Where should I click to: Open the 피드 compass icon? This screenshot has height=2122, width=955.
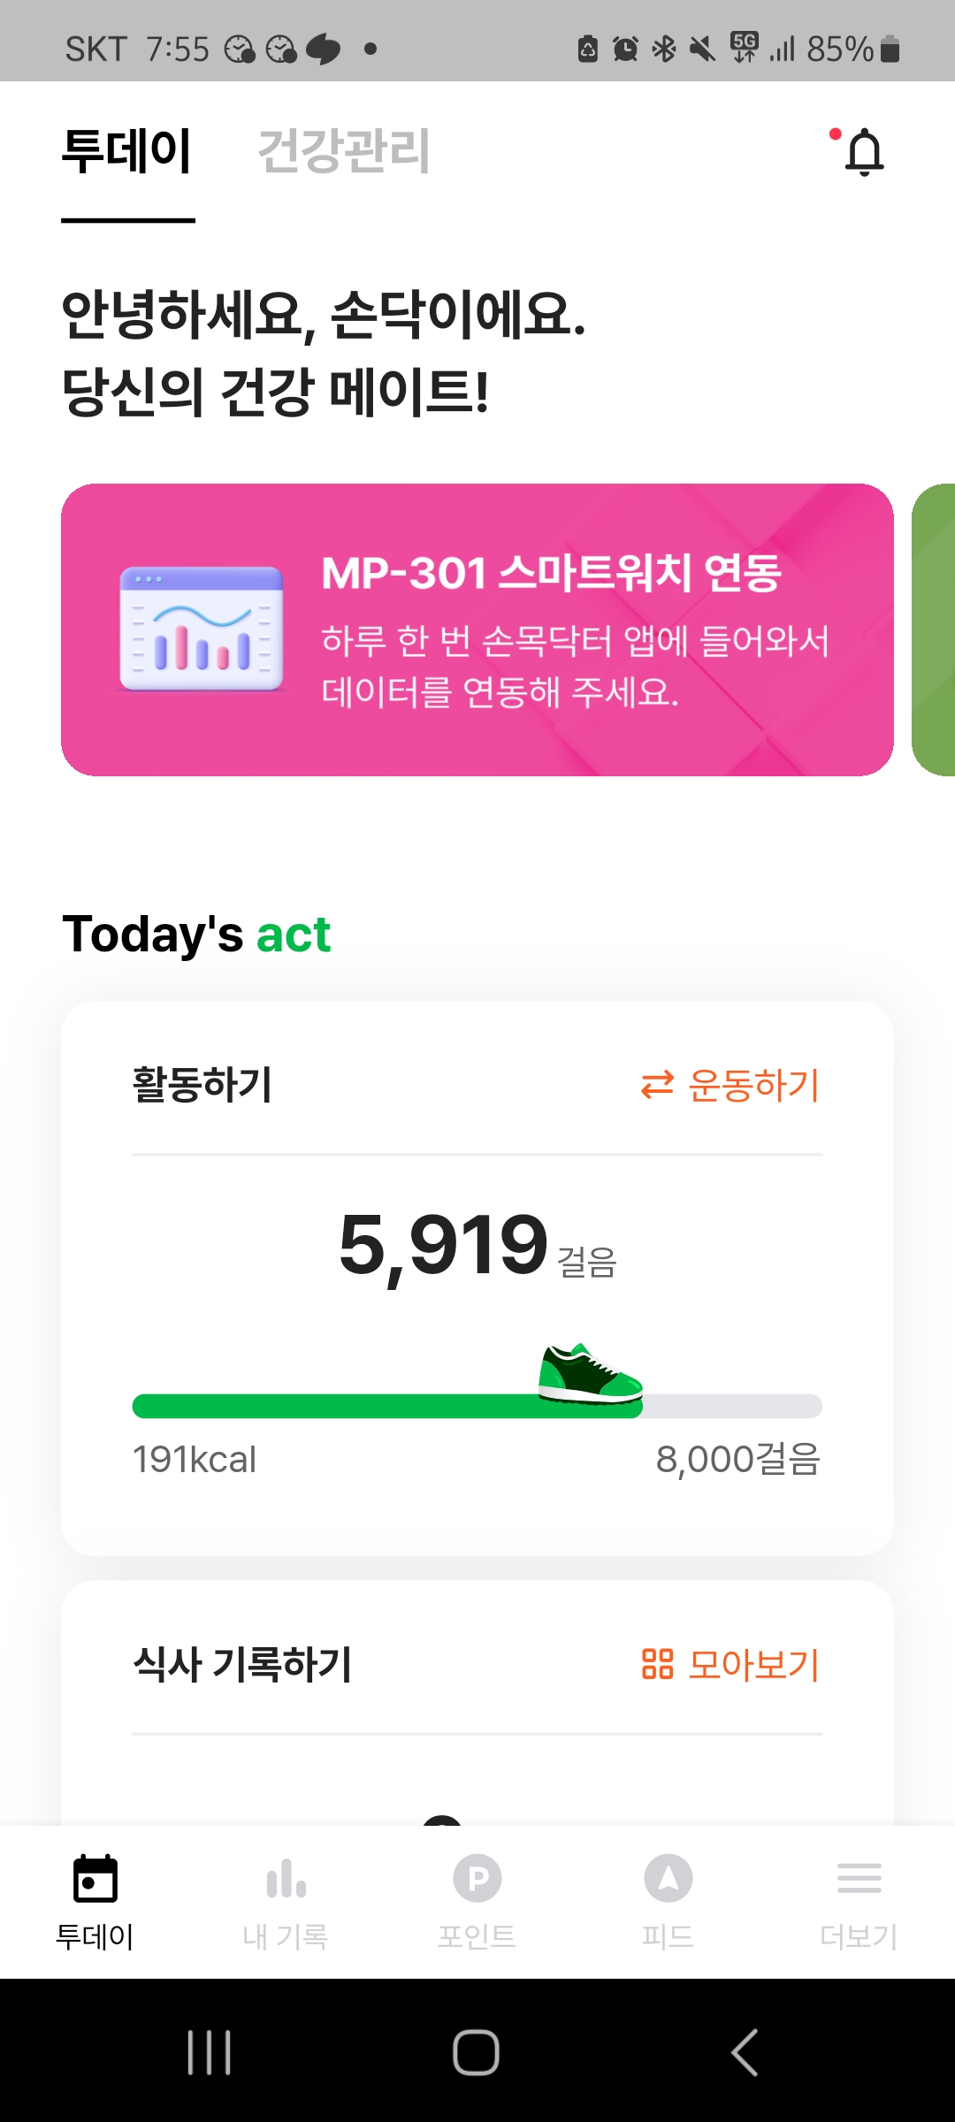668,1878
